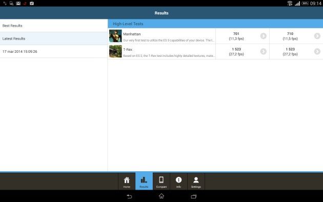The height and width of the screenshot is (202, 323).
Task: Open the Settings tab
Action: (196, 181)
